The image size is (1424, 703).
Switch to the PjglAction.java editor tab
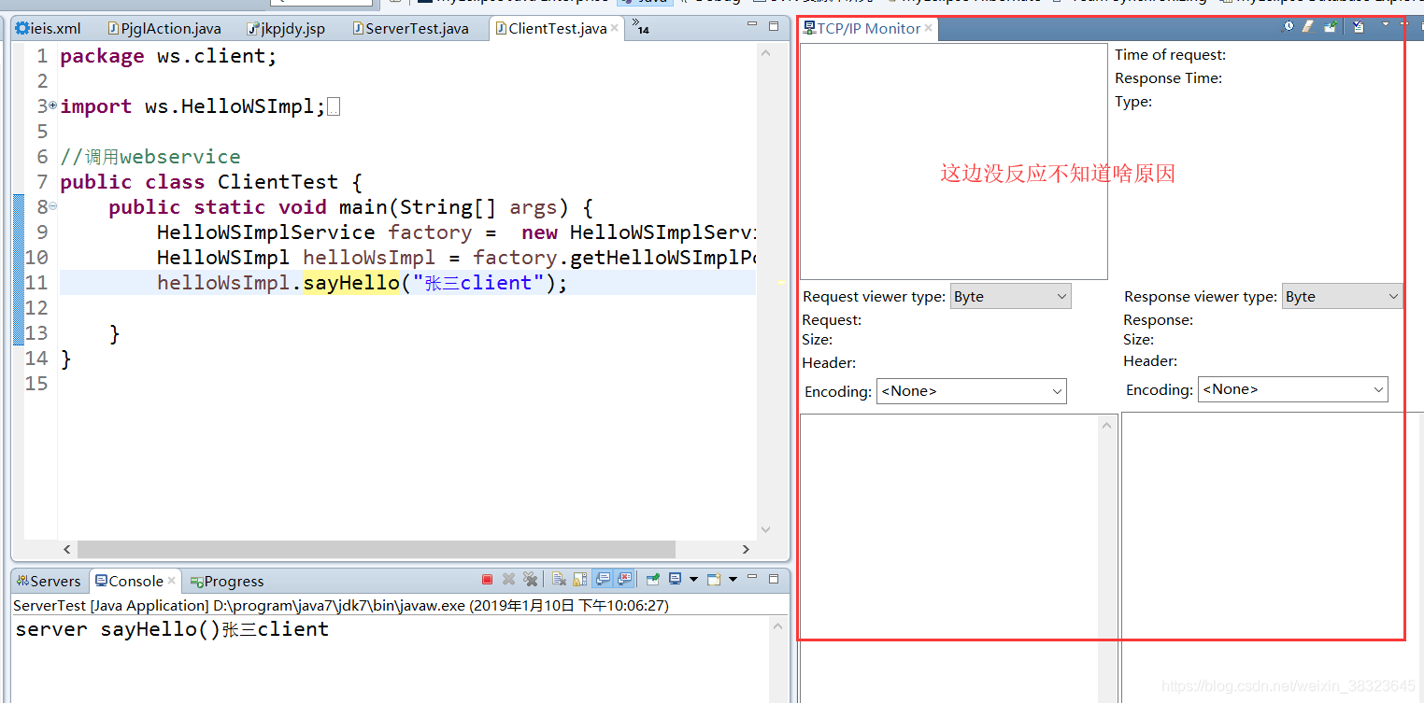pos(164,29)
